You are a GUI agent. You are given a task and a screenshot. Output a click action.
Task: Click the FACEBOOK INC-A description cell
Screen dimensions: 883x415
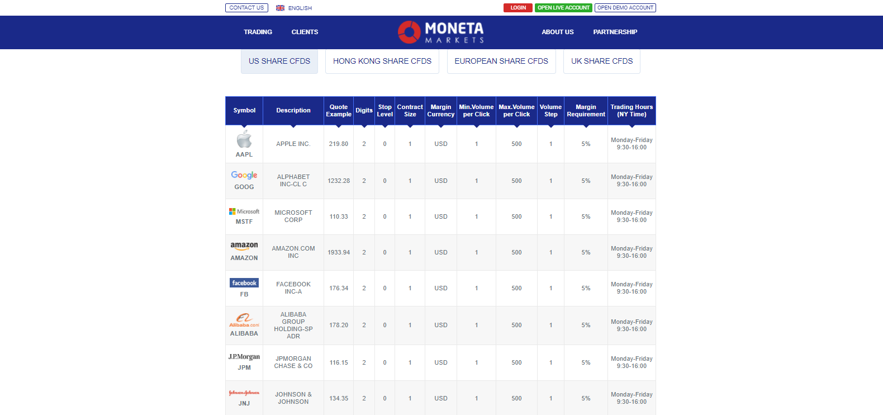(293, 287)
